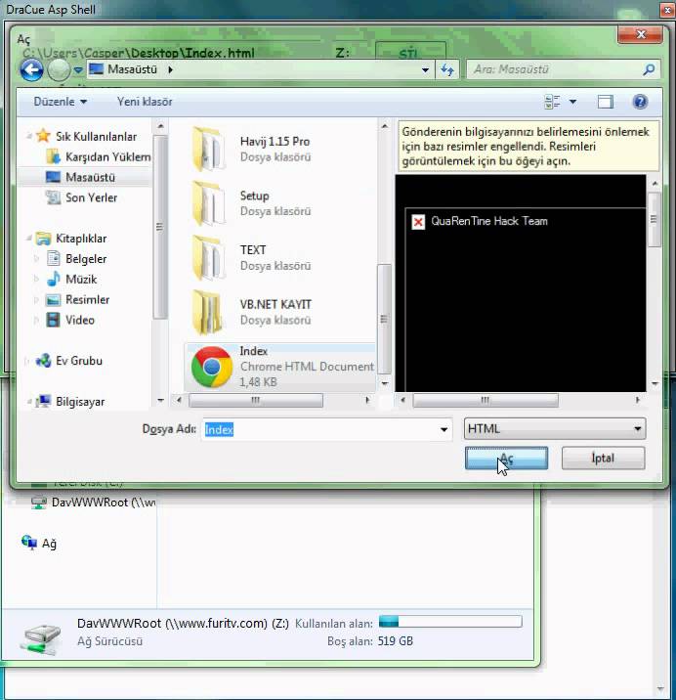Open the Müzik library
The image size is (676, 700).
point(81,280)
